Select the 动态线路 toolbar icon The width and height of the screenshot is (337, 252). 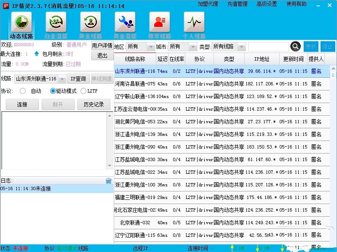(22, 22)
